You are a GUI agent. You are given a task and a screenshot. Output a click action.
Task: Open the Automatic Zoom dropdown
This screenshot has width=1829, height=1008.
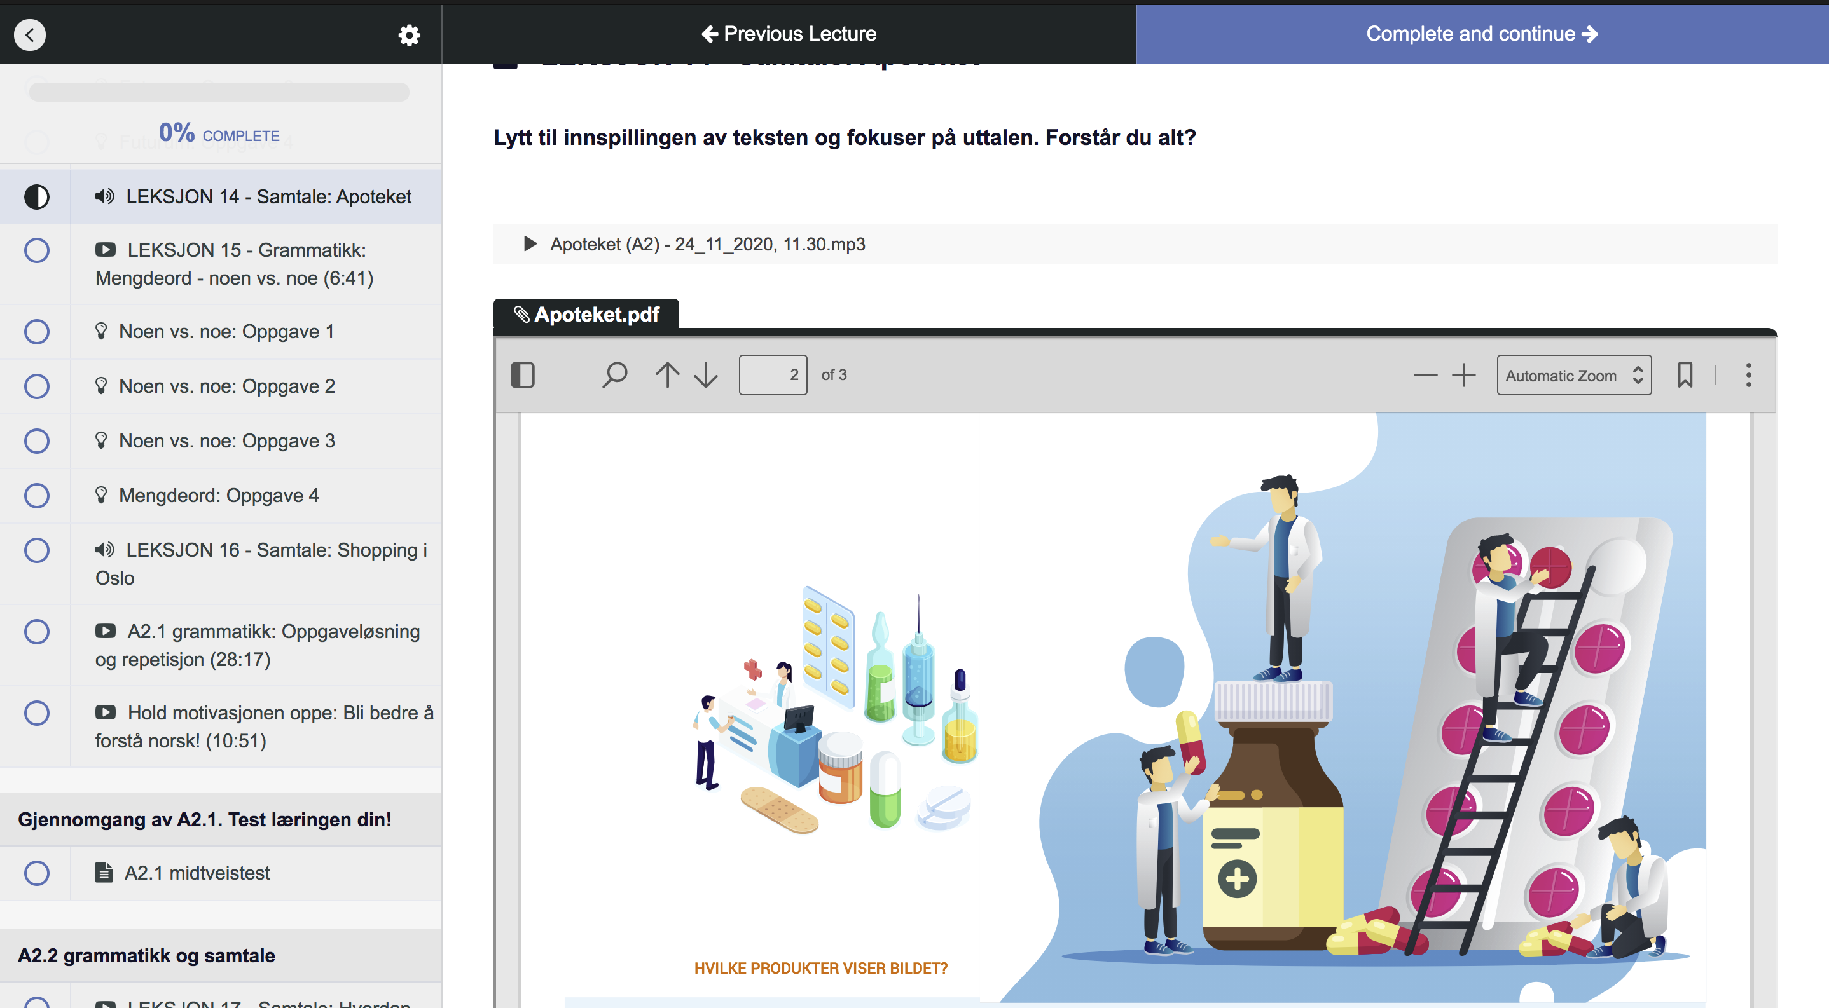click(1573, 374)
